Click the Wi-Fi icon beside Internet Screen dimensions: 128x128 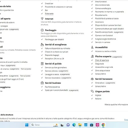coord(42,19)
